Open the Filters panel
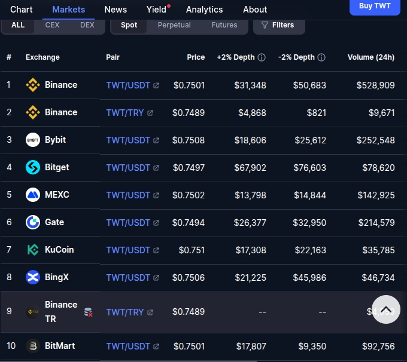 click(x=279, y=25)
